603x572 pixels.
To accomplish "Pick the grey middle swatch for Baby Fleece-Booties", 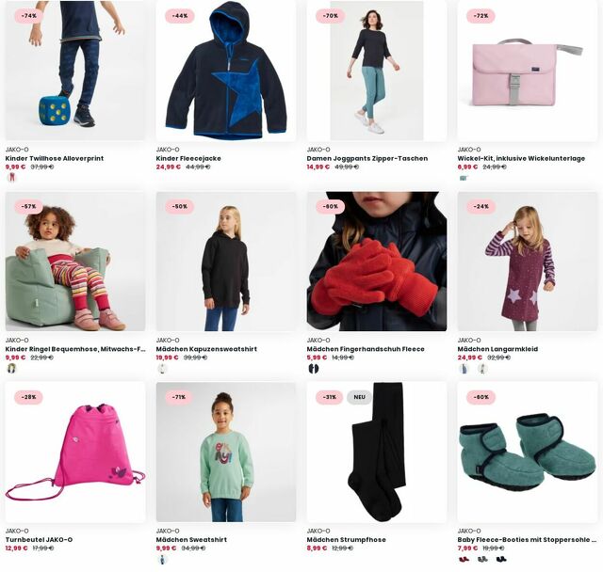I will 482,559.
